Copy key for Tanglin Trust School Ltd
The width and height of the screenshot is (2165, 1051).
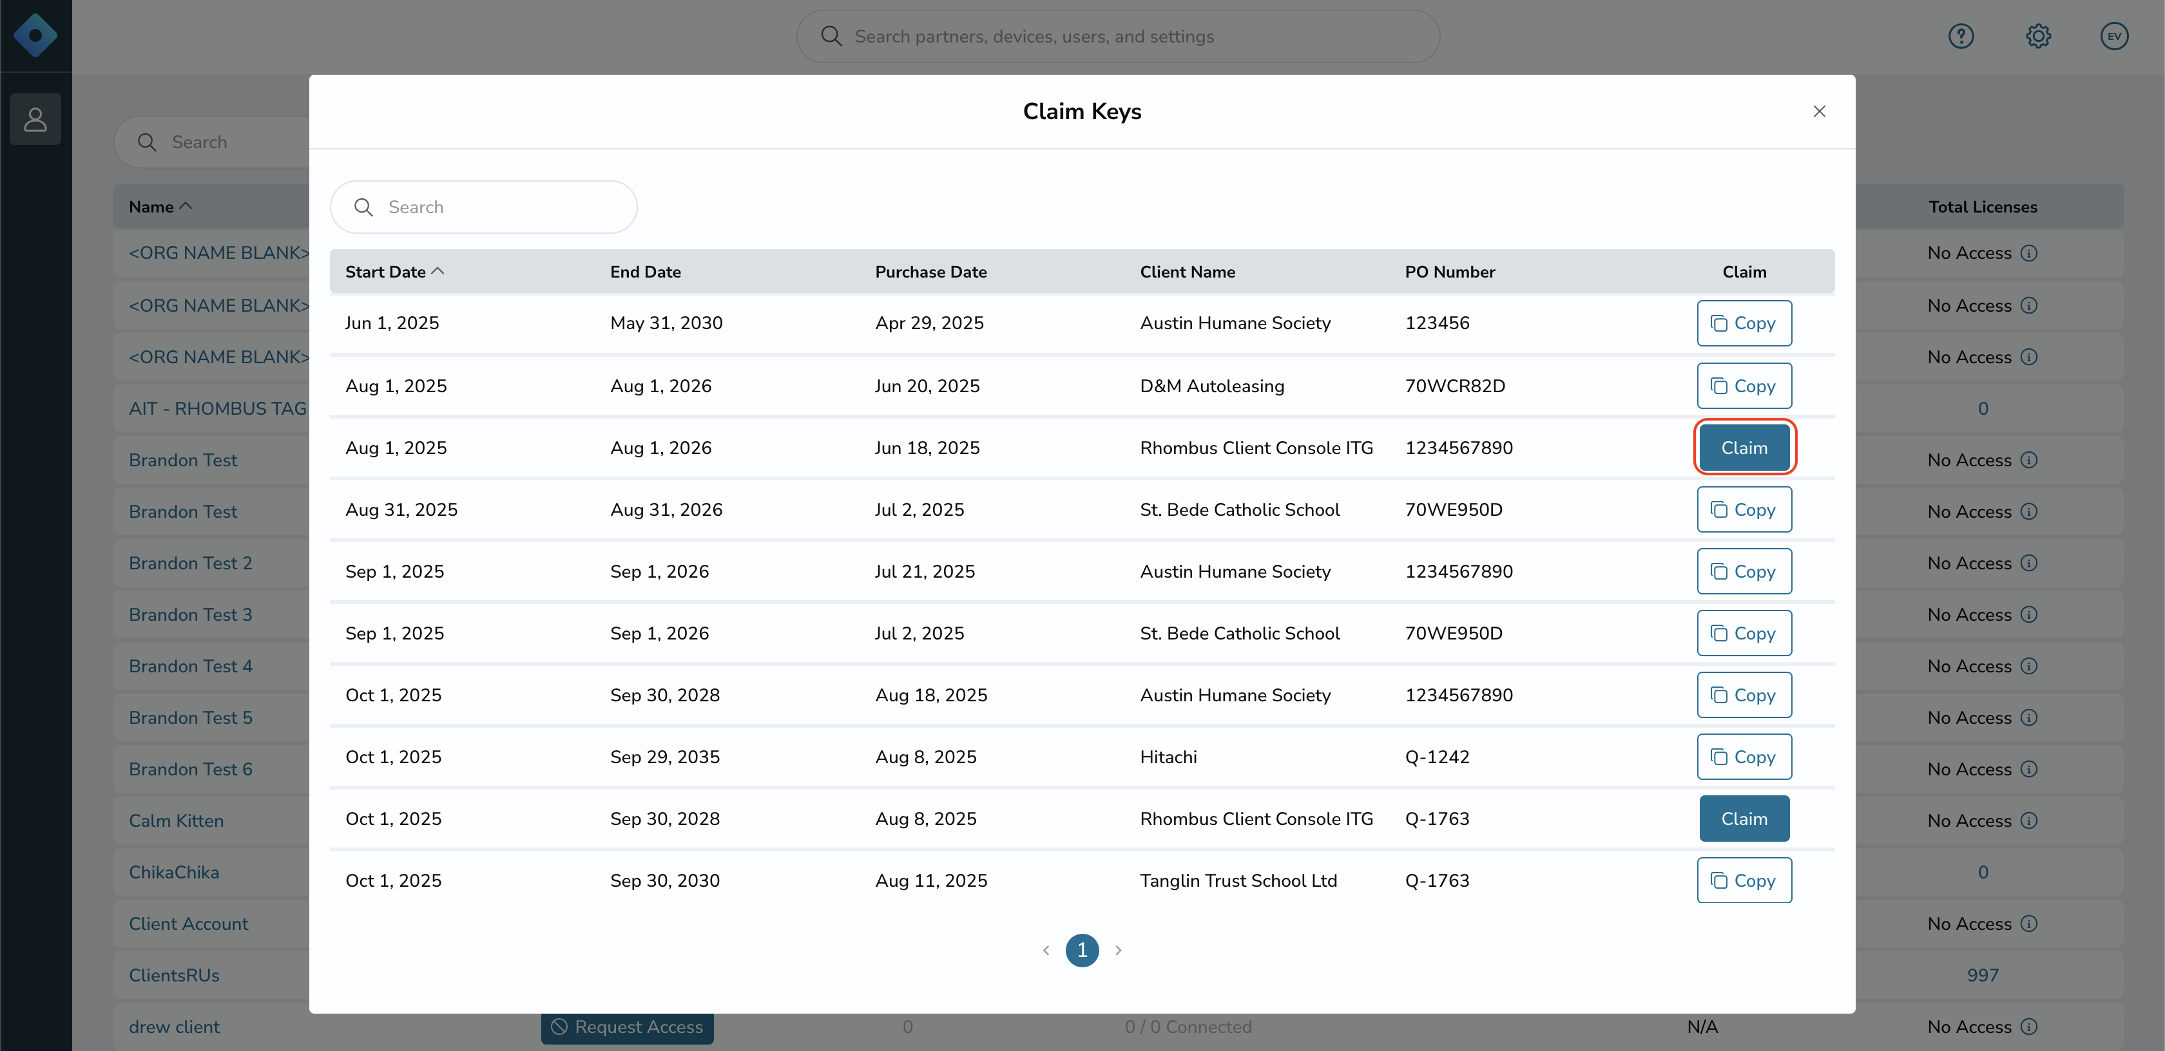point(1744,880)
